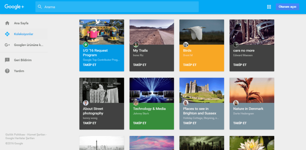Click Johnny Stork avatar on Technology & Media

[x=136, y=103]
